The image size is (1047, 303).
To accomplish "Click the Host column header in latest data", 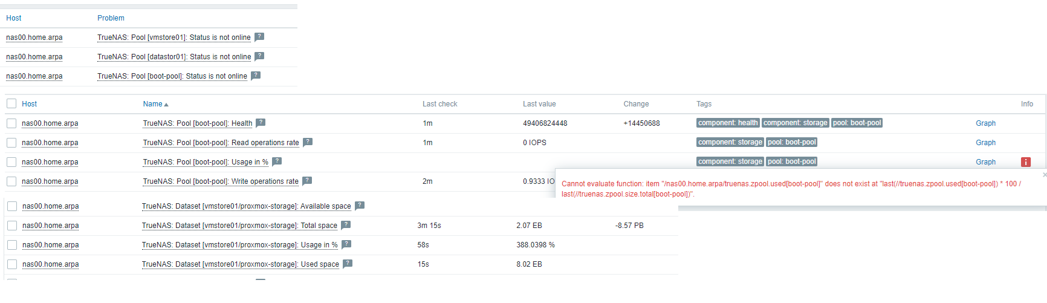I will point(29,104).
